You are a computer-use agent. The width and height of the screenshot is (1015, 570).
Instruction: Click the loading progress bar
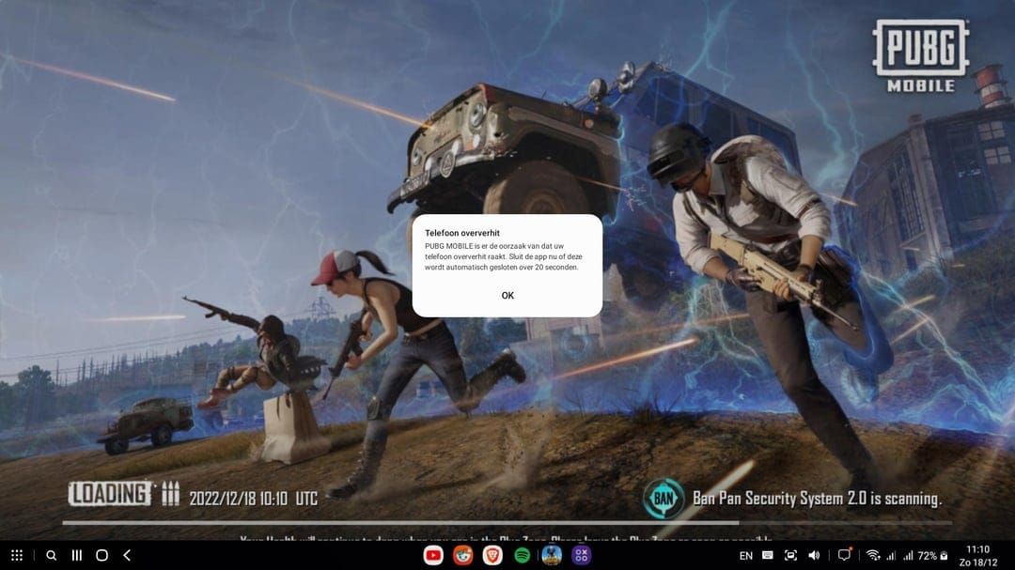(507, 522)
